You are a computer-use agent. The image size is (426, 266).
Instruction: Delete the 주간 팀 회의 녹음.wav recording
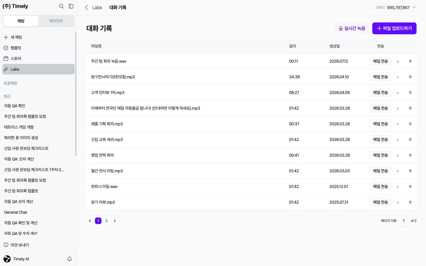point(410,61)
